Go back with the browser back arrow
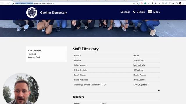186x104 pixels. click(2, 3)
